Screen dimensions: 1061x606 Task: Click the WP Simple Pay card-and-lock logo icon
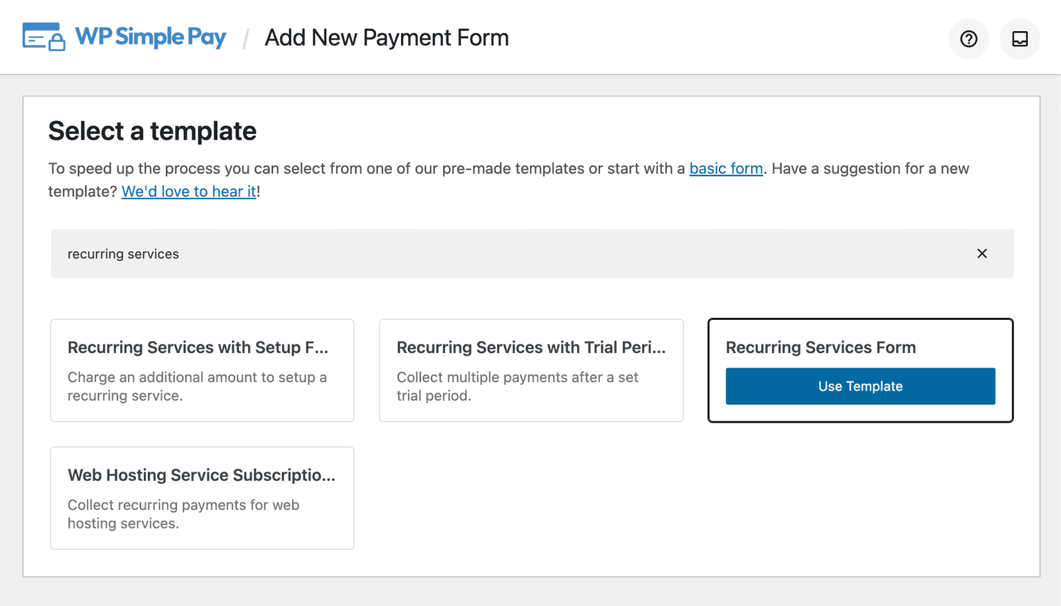tap(44, 37)
